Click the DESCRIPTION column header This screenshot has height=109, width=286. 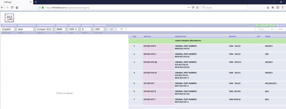pyautogui.click(x=180, y=36)
